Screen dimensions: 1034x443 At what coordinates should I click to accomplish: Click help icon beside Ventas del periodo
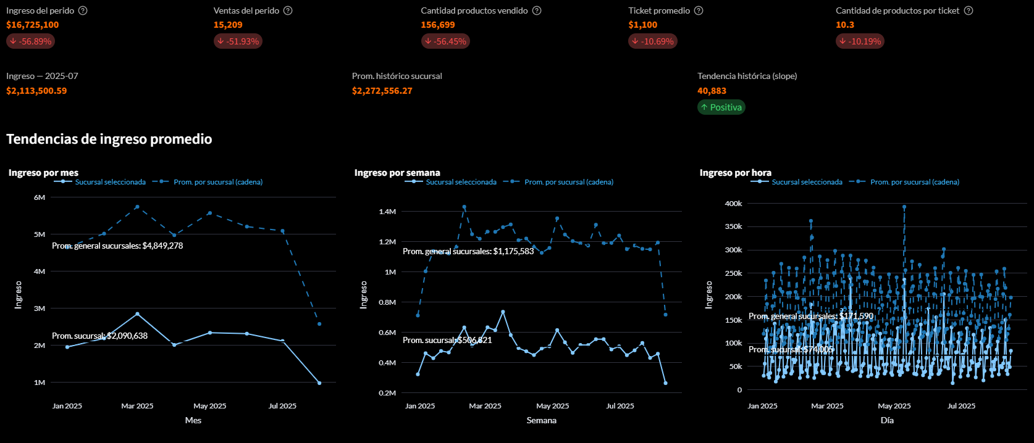pyautogui.click(x=288, y=10)
